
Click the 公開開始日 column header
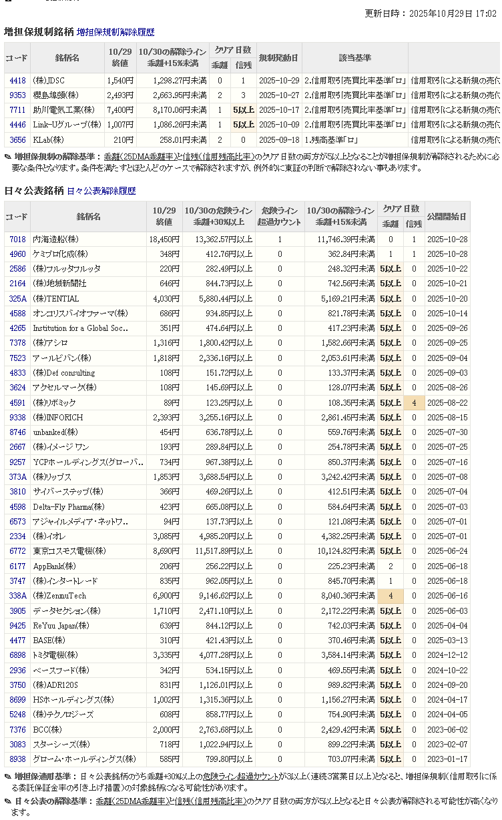click(447, 217)
